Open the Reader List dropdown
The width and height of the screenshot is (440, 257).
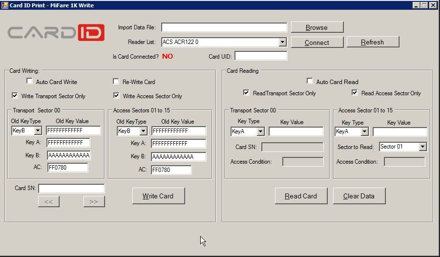point(282,43)
